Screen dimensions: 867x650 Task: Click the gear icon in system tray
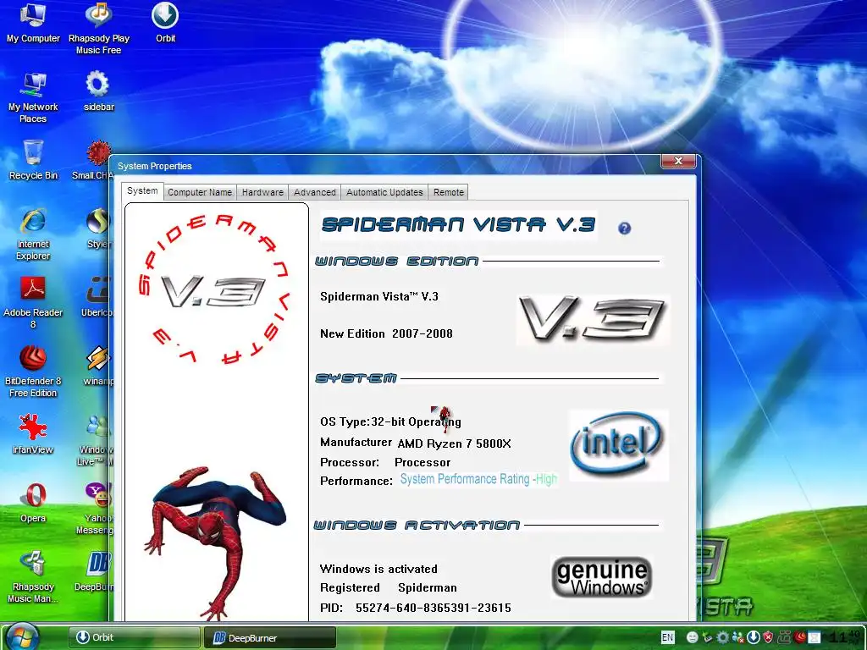[x=723, y=637]
